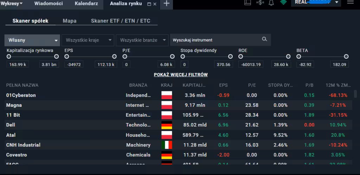Go to the Kalendarz tab

(86, 4)
